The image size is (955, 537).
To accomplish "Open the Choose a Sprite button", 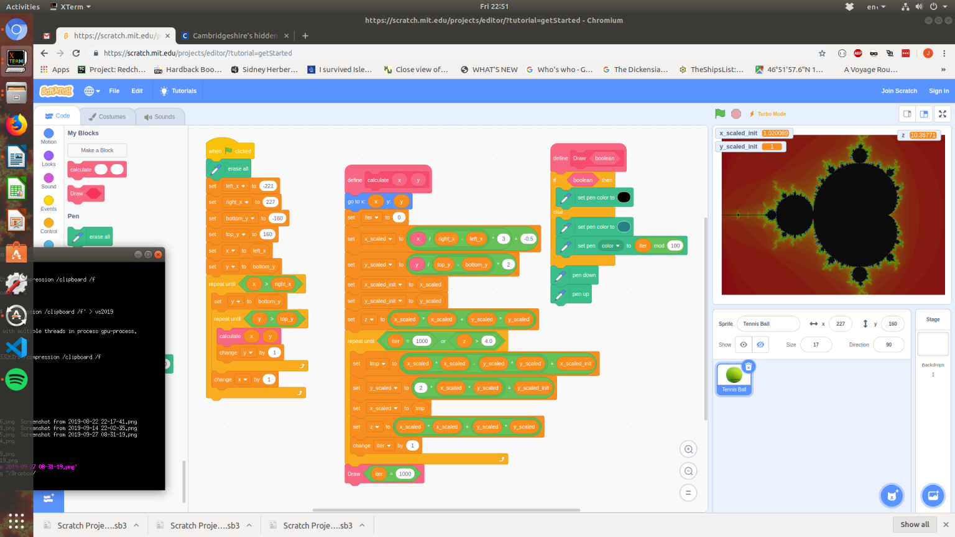I will pos(892,495).
